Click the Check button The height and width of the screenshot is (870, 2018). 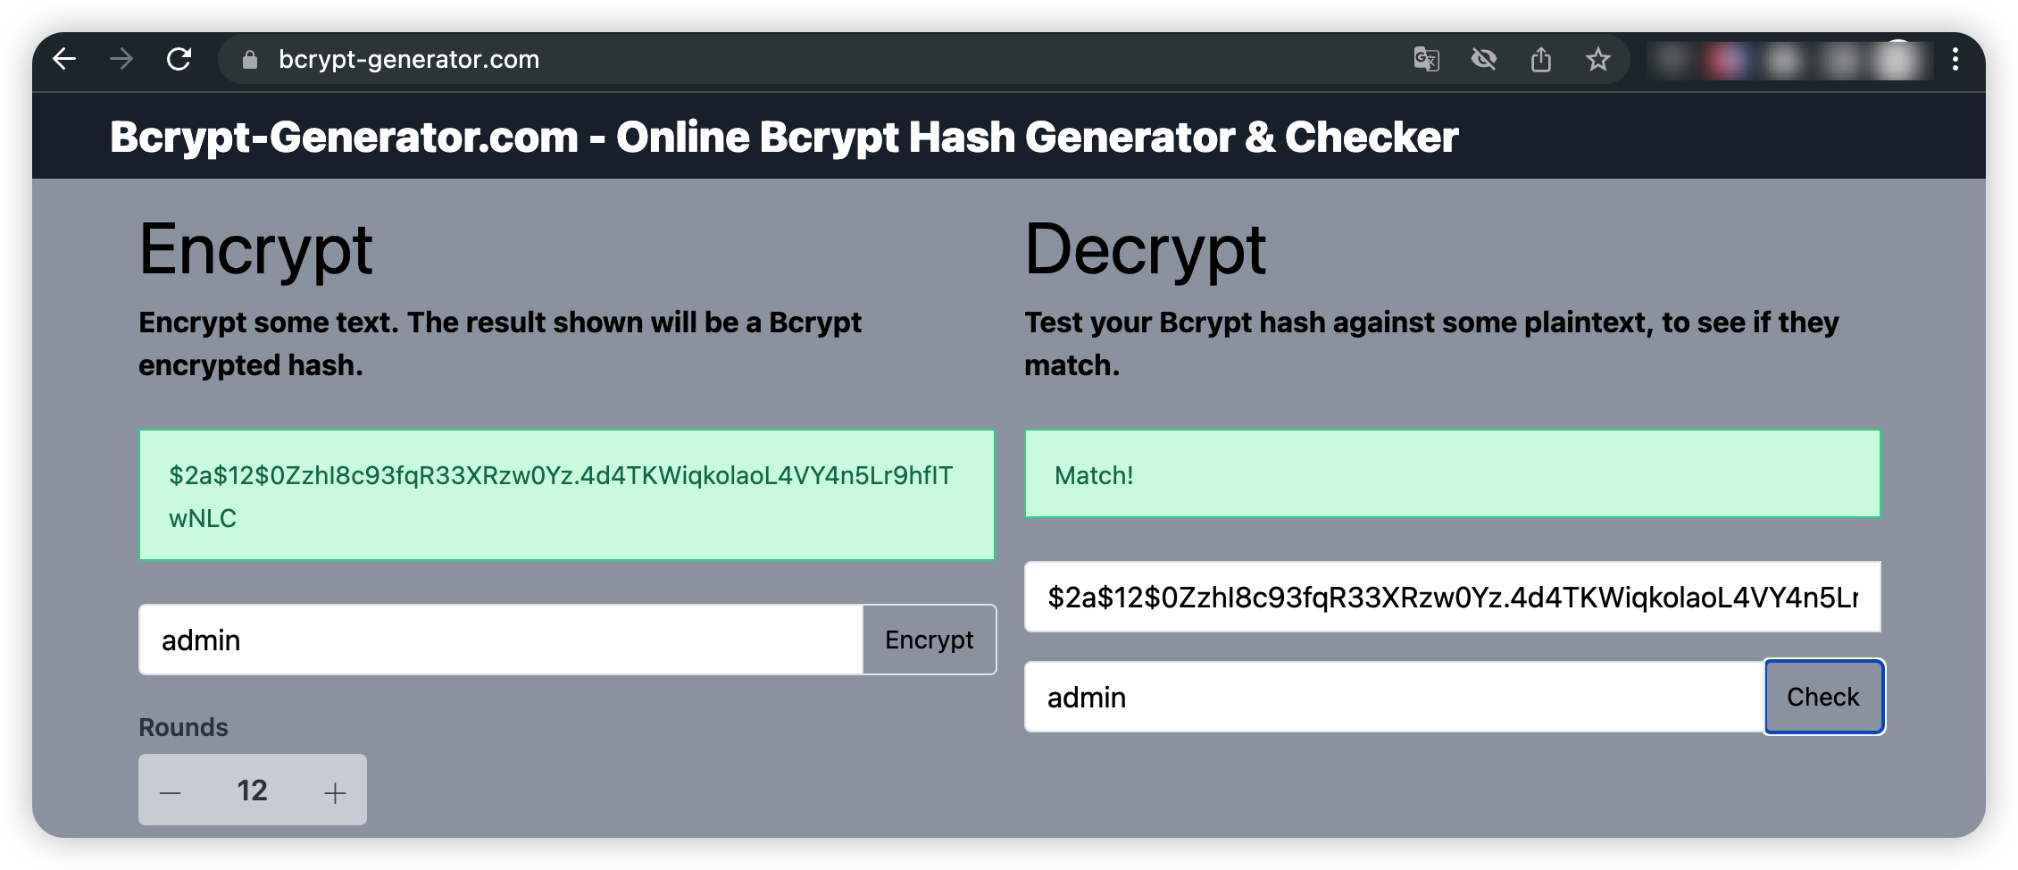click(1823, 697)
